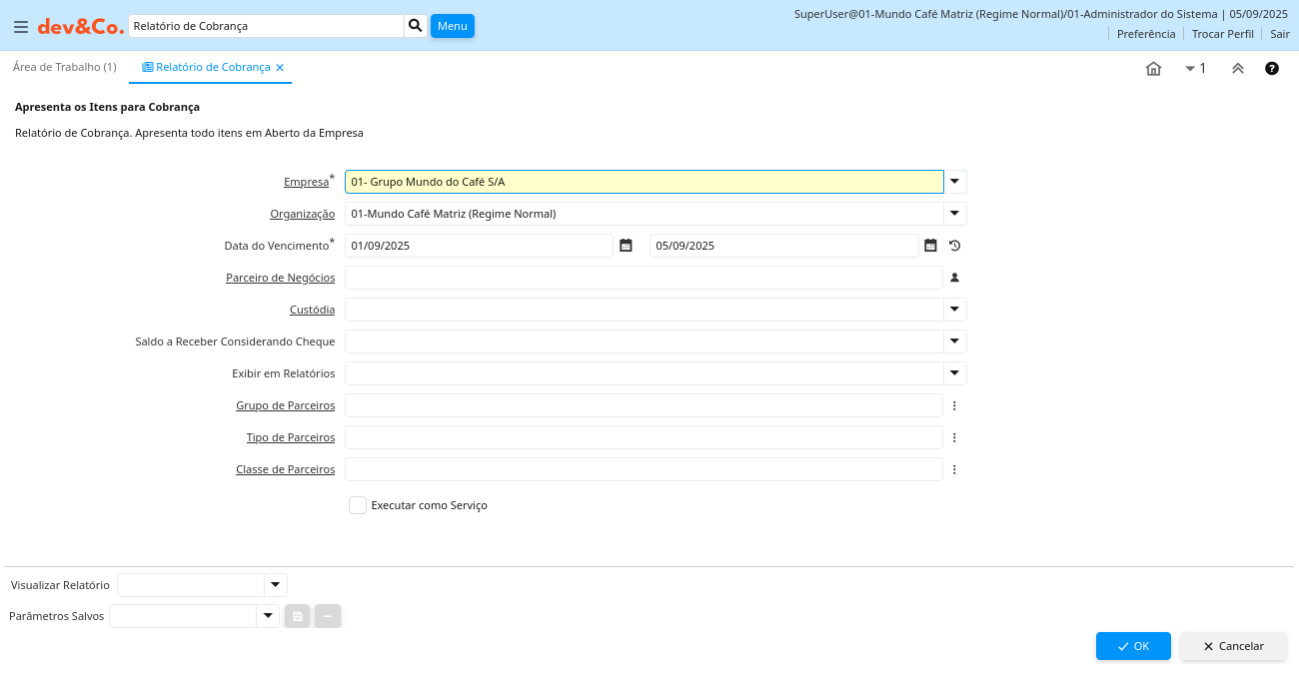Open business partner lookup icon
The width and height of the screenshot is (1299, 673).
954,278
